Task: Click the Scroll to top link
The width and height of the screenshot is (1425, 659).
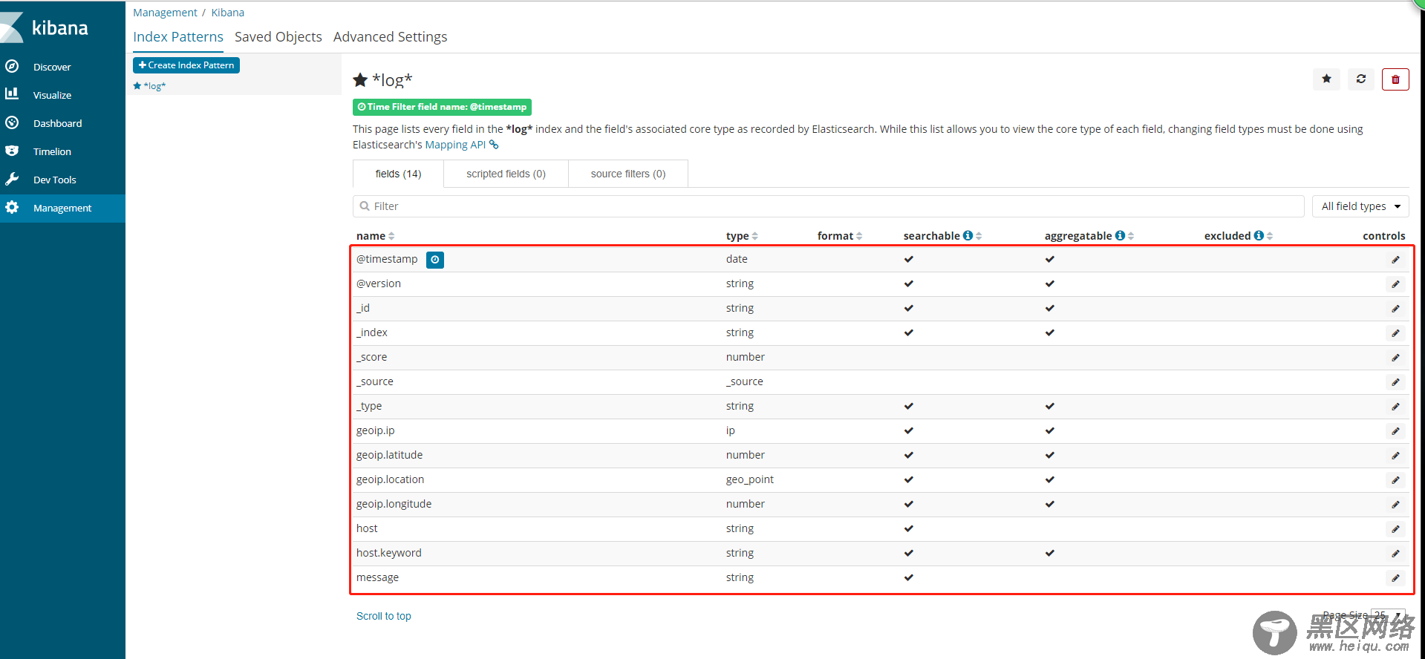Action: (x=383, y=616)
